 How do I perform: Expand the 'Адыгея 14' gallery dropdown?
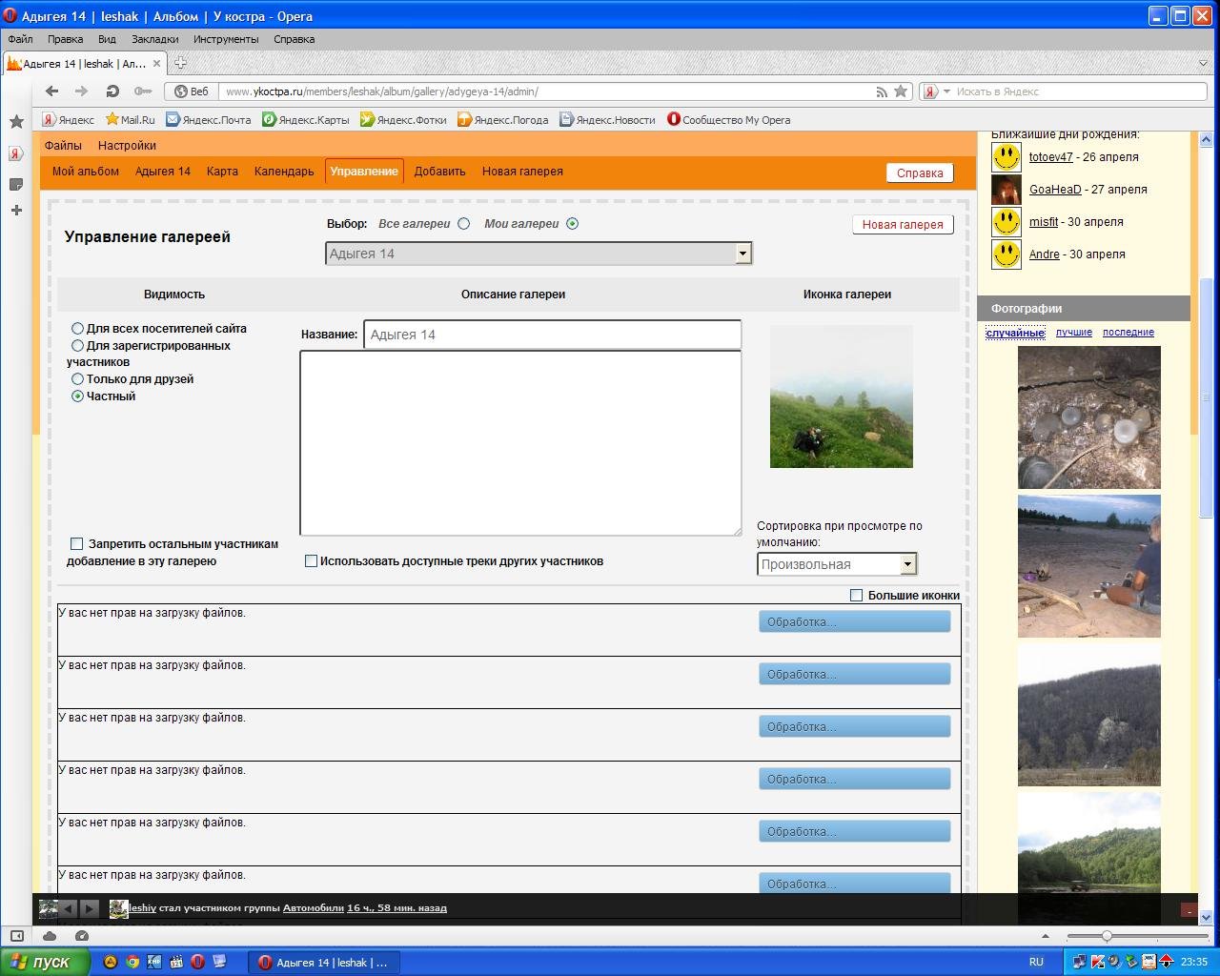coord(742,254)
